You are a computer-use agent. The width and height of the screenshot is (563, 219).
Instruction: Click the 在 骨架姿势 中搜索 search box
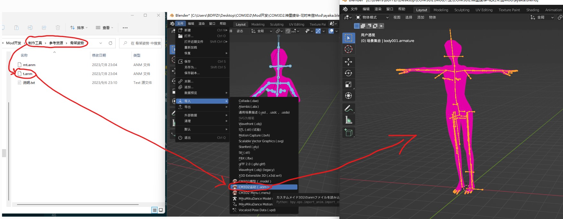(141, 43)
